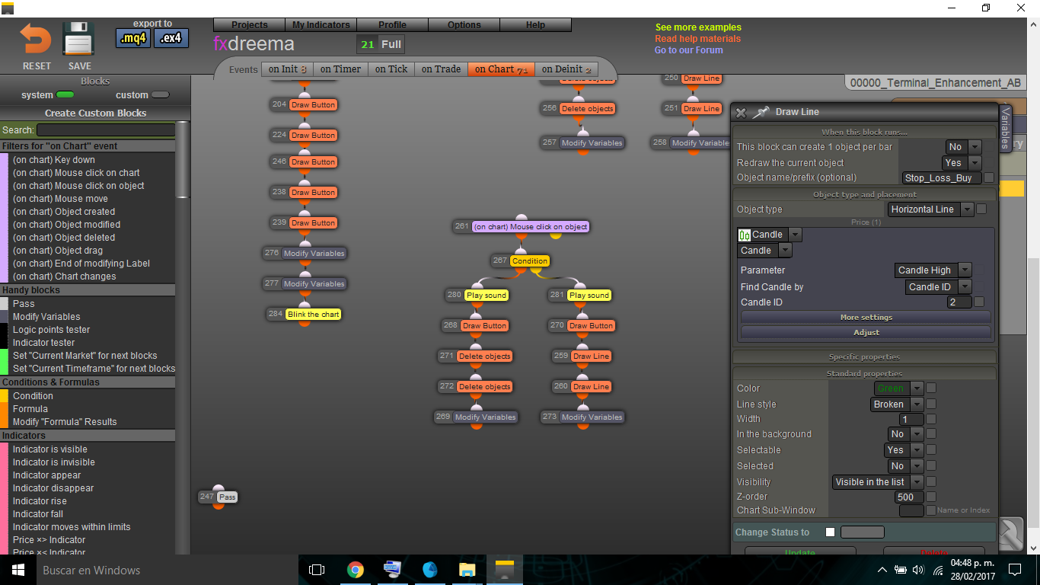The image size is (1040, 585).
Task: Tick the checkbox beside Object name field
Action: click(x=989, y=177)
